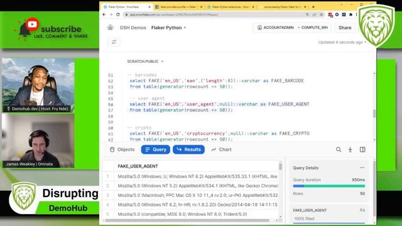Open the SCRATCH.PUBLIC schema dropdown

pyautogui.click(x=145, y=62)
